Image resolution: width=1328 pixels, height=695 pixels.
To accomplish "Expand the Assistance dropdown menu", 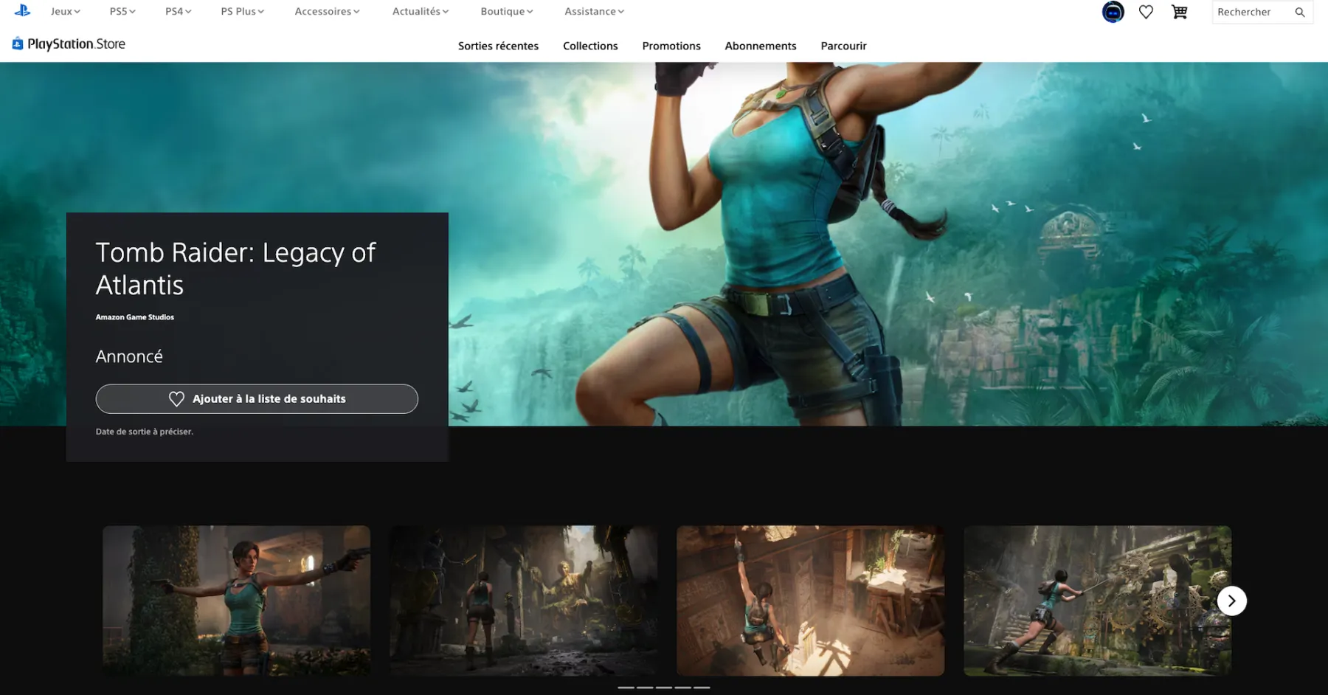I will click(595, 11).
